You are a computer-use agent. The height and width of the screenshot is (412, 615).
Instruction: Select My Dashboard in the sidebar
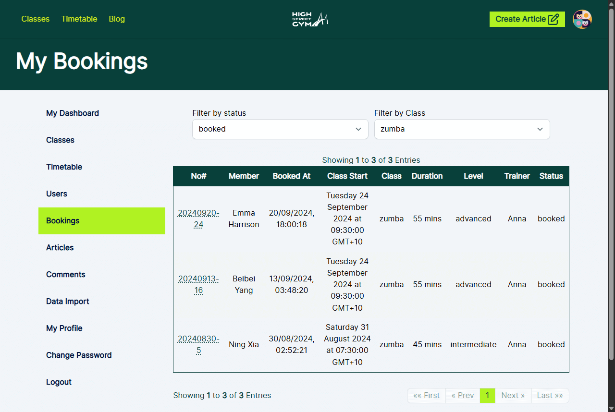point(73,113)
